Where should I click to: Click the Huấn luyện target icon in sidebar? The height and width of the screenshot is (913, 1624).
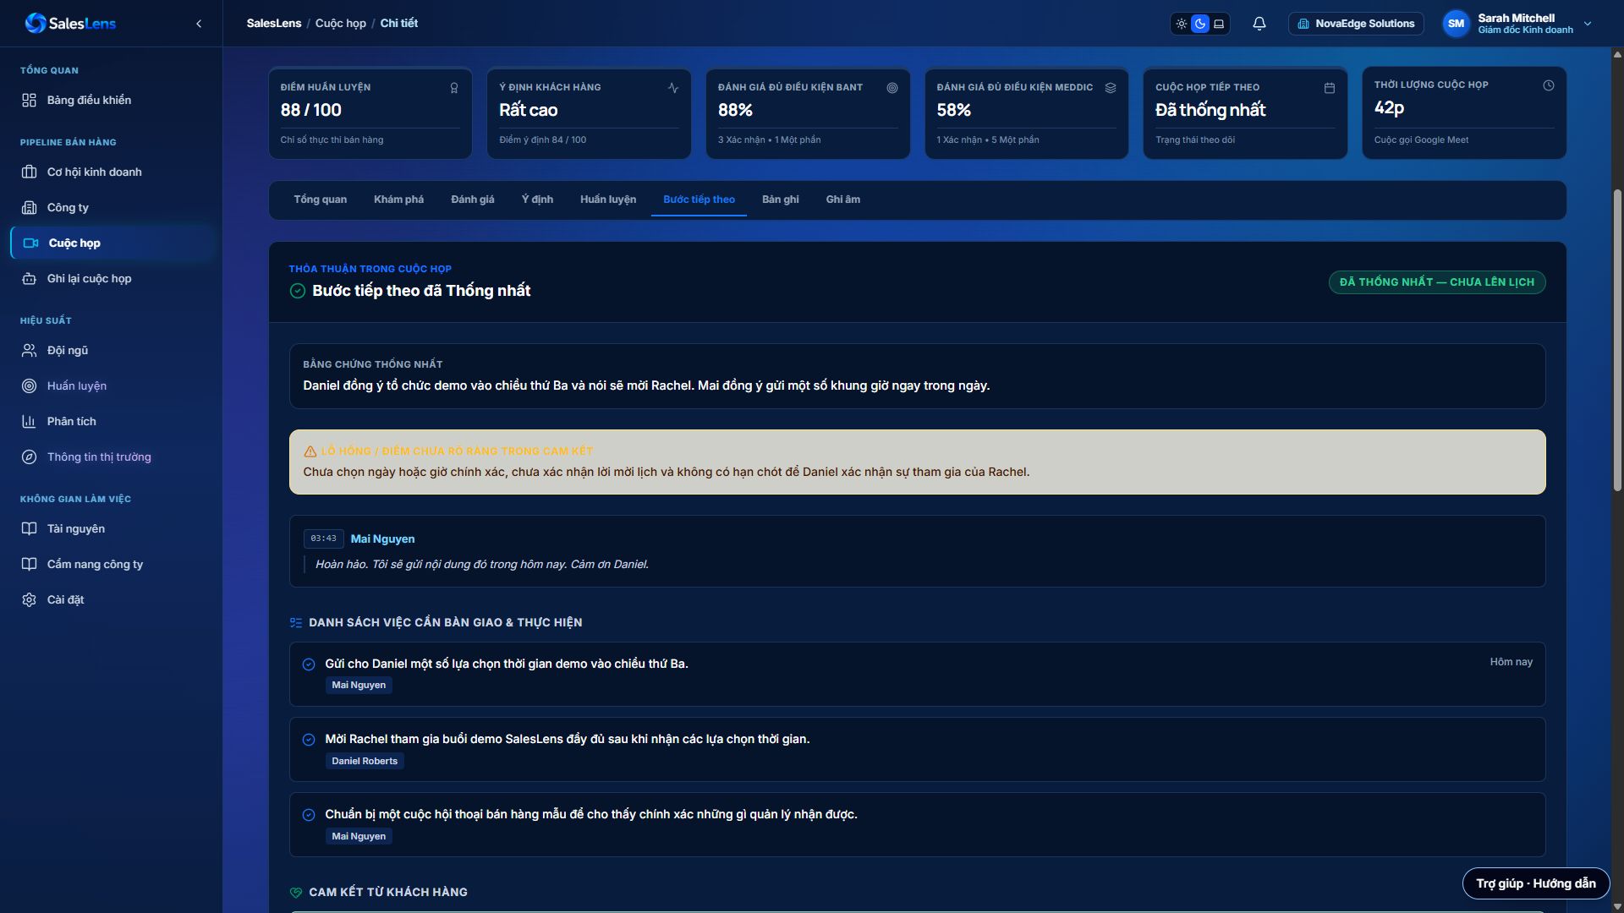tap(29, 385)
